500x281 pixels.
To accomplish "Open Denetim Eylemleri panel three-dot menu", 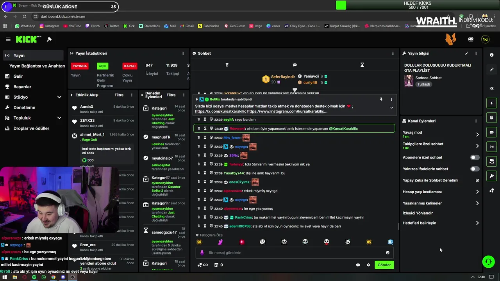I will click(x=184, y=95).
